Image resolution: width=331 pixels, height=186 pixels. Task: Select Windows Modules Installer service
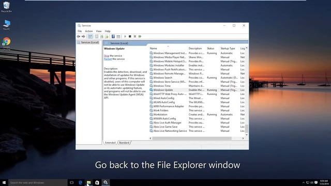click(x=197, y=66)
